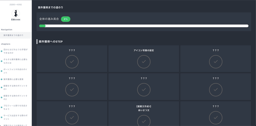Select the 【提案文作成1】 card title

144,106
